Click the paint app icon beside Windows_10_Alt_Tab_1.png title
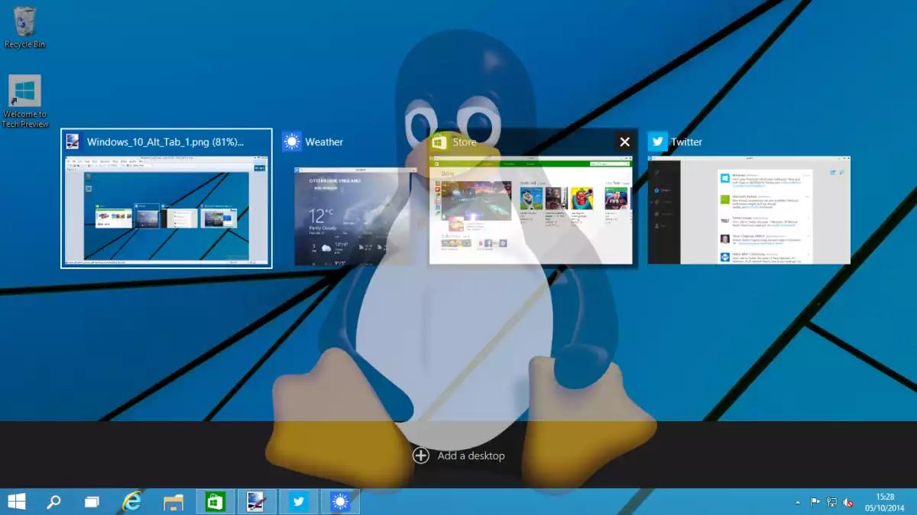 coord(73,141)
